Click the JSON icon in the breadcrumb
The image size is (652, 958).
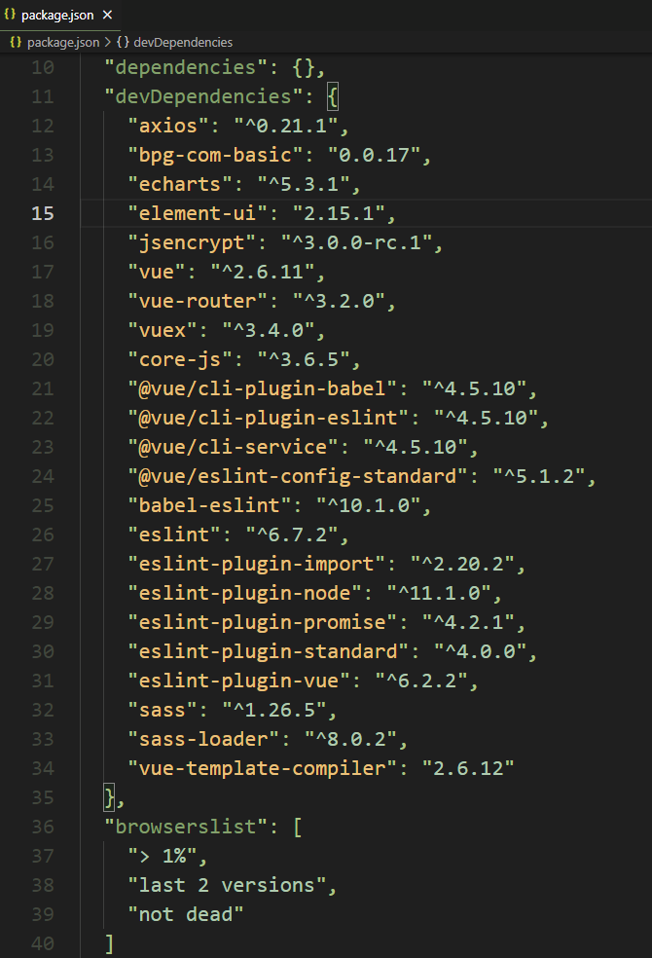16,42
